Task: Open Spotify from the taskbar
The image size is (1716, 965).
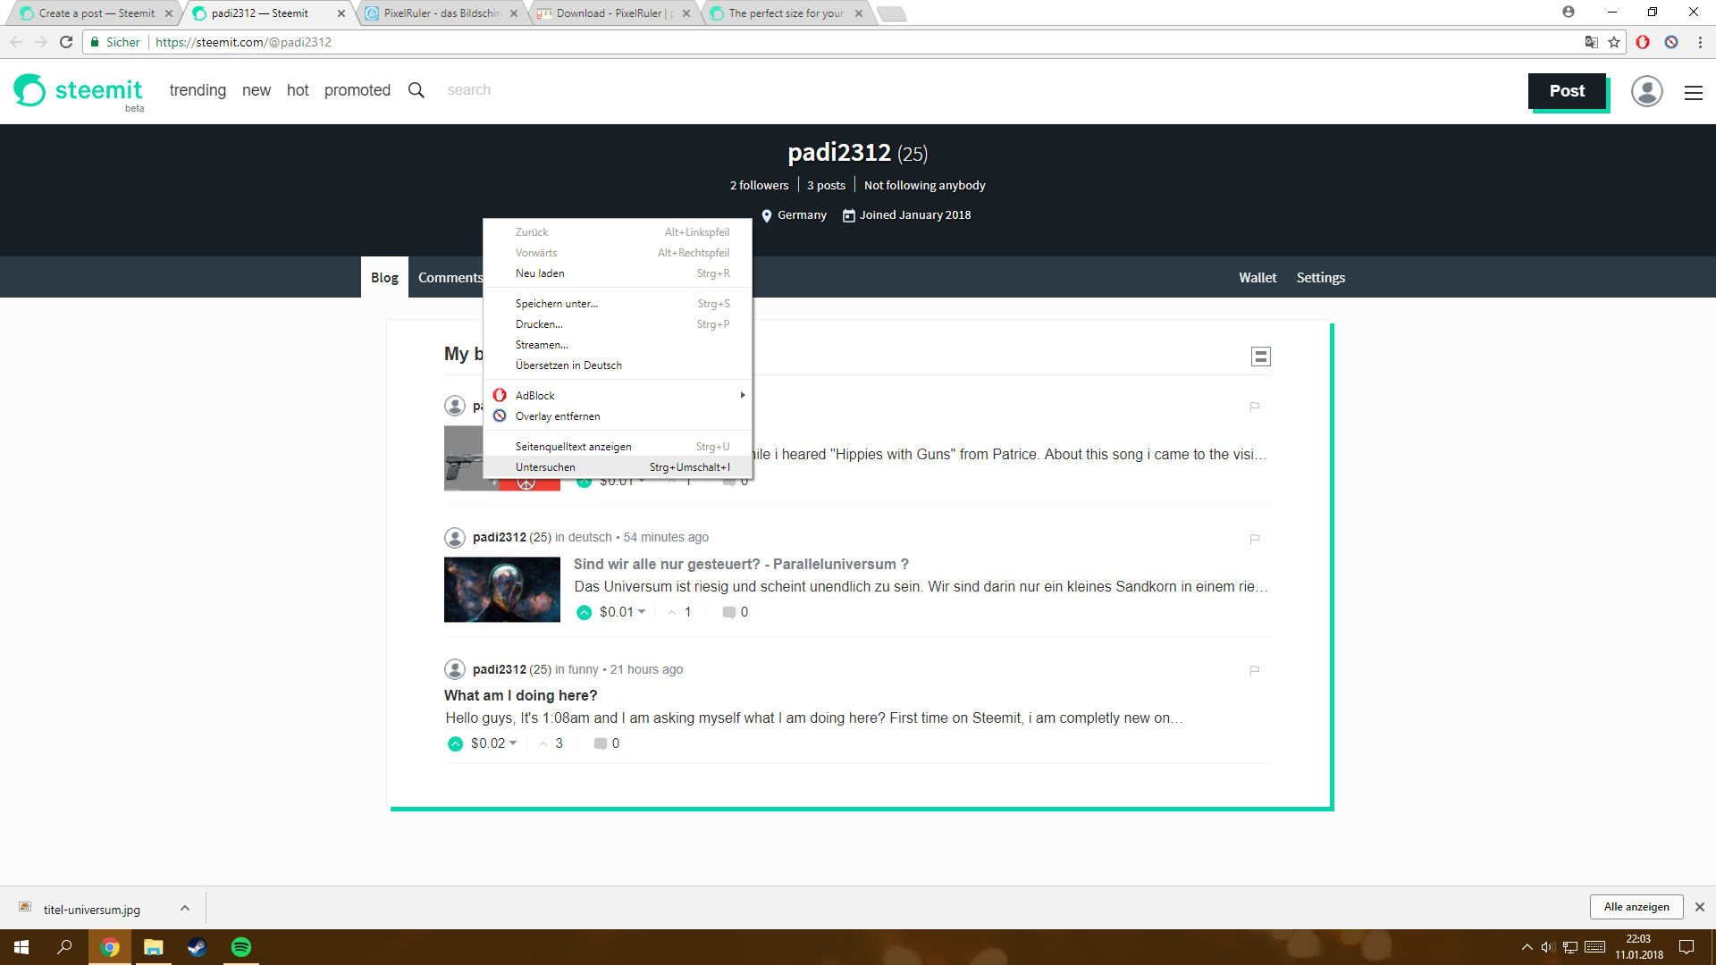Action: coord(240,947)
